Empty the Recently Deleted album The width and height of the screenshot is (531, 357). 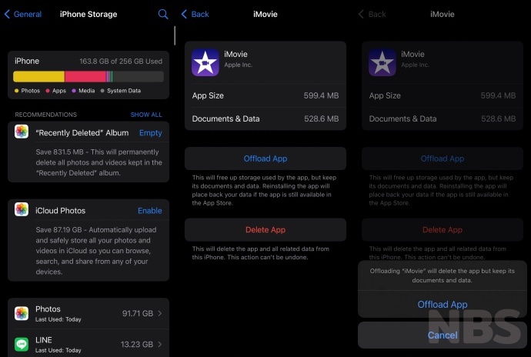click(151, 133)
